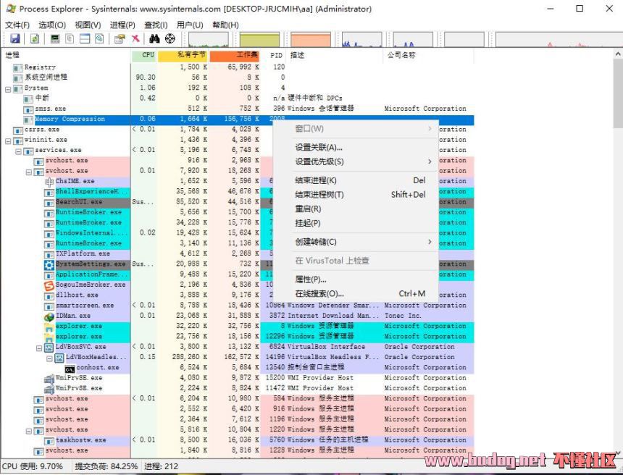Screen dimensions: 623x475
Task: Open 属性(P)... from the context menu
Action: (356, 279)
